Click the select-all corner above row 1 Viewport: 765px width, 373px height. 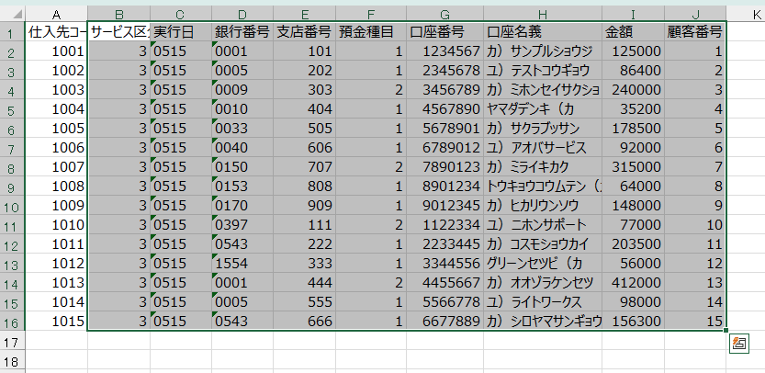pyautogui.click(x=12, y=13)
